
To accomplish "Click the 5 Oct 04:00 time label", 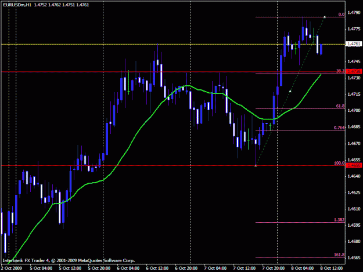I will pos(41,268).
